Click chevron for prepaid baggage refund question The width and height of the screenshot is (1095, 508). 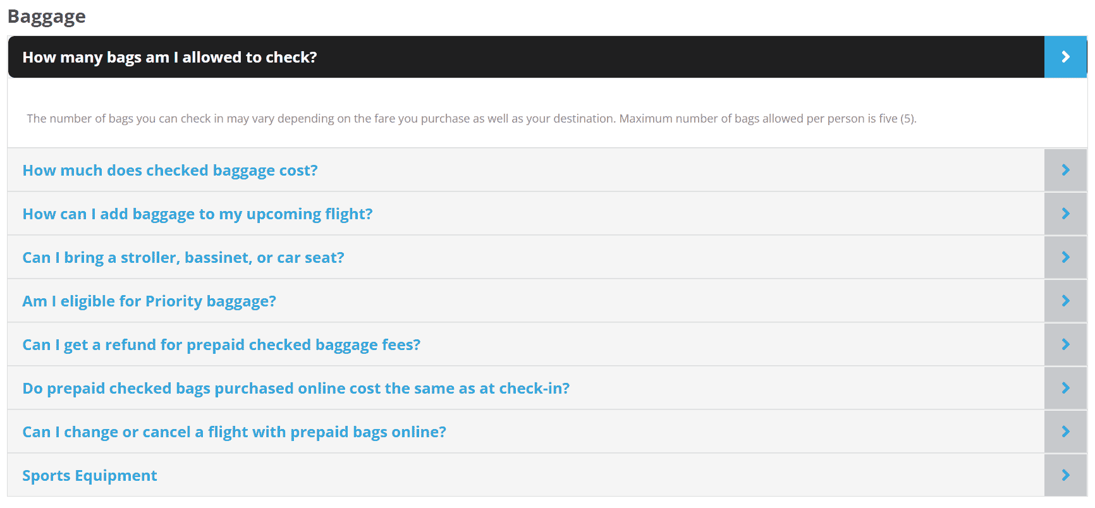pyautogui.click(x=1065, y=344)
